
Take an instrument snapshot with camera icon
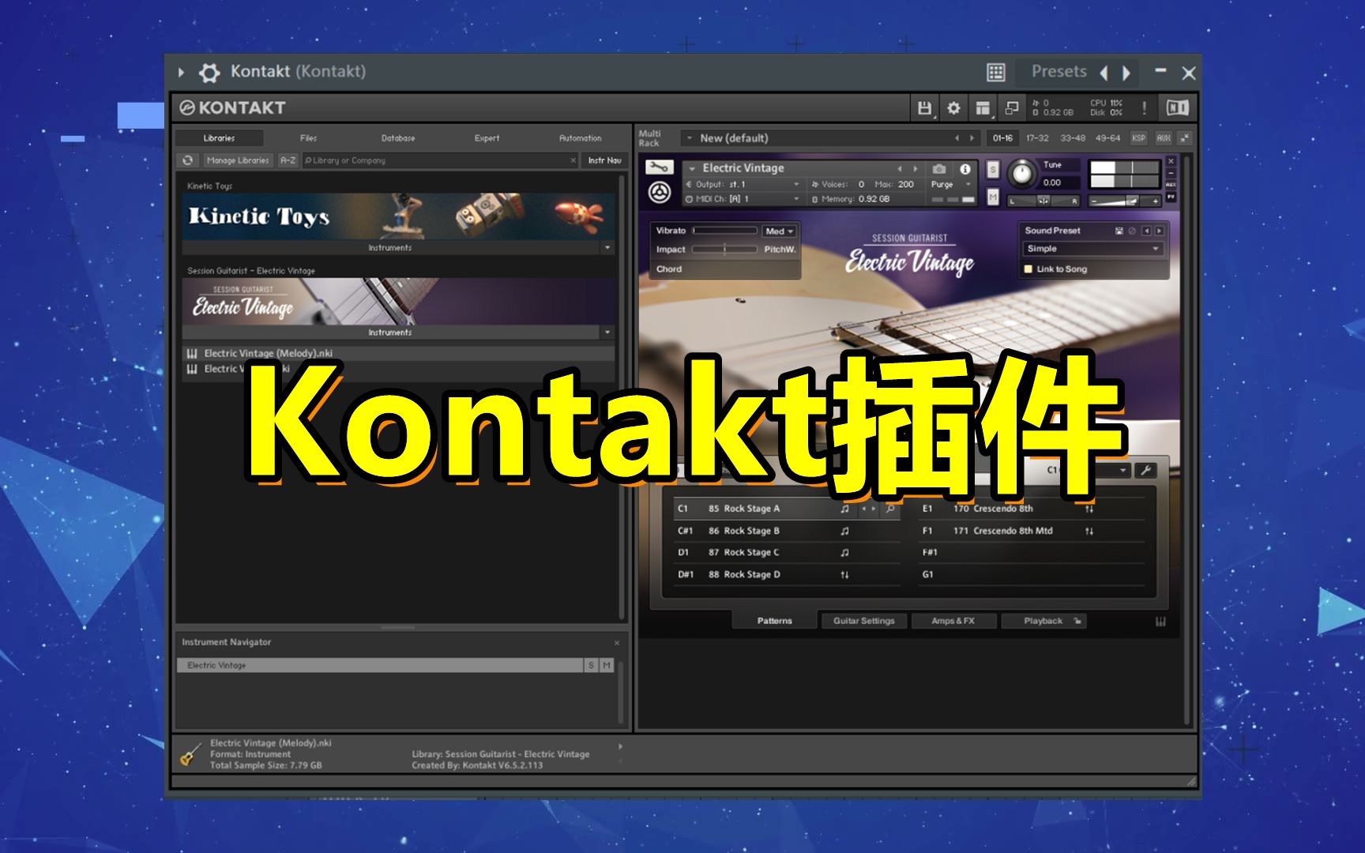[x=939, y=169]
